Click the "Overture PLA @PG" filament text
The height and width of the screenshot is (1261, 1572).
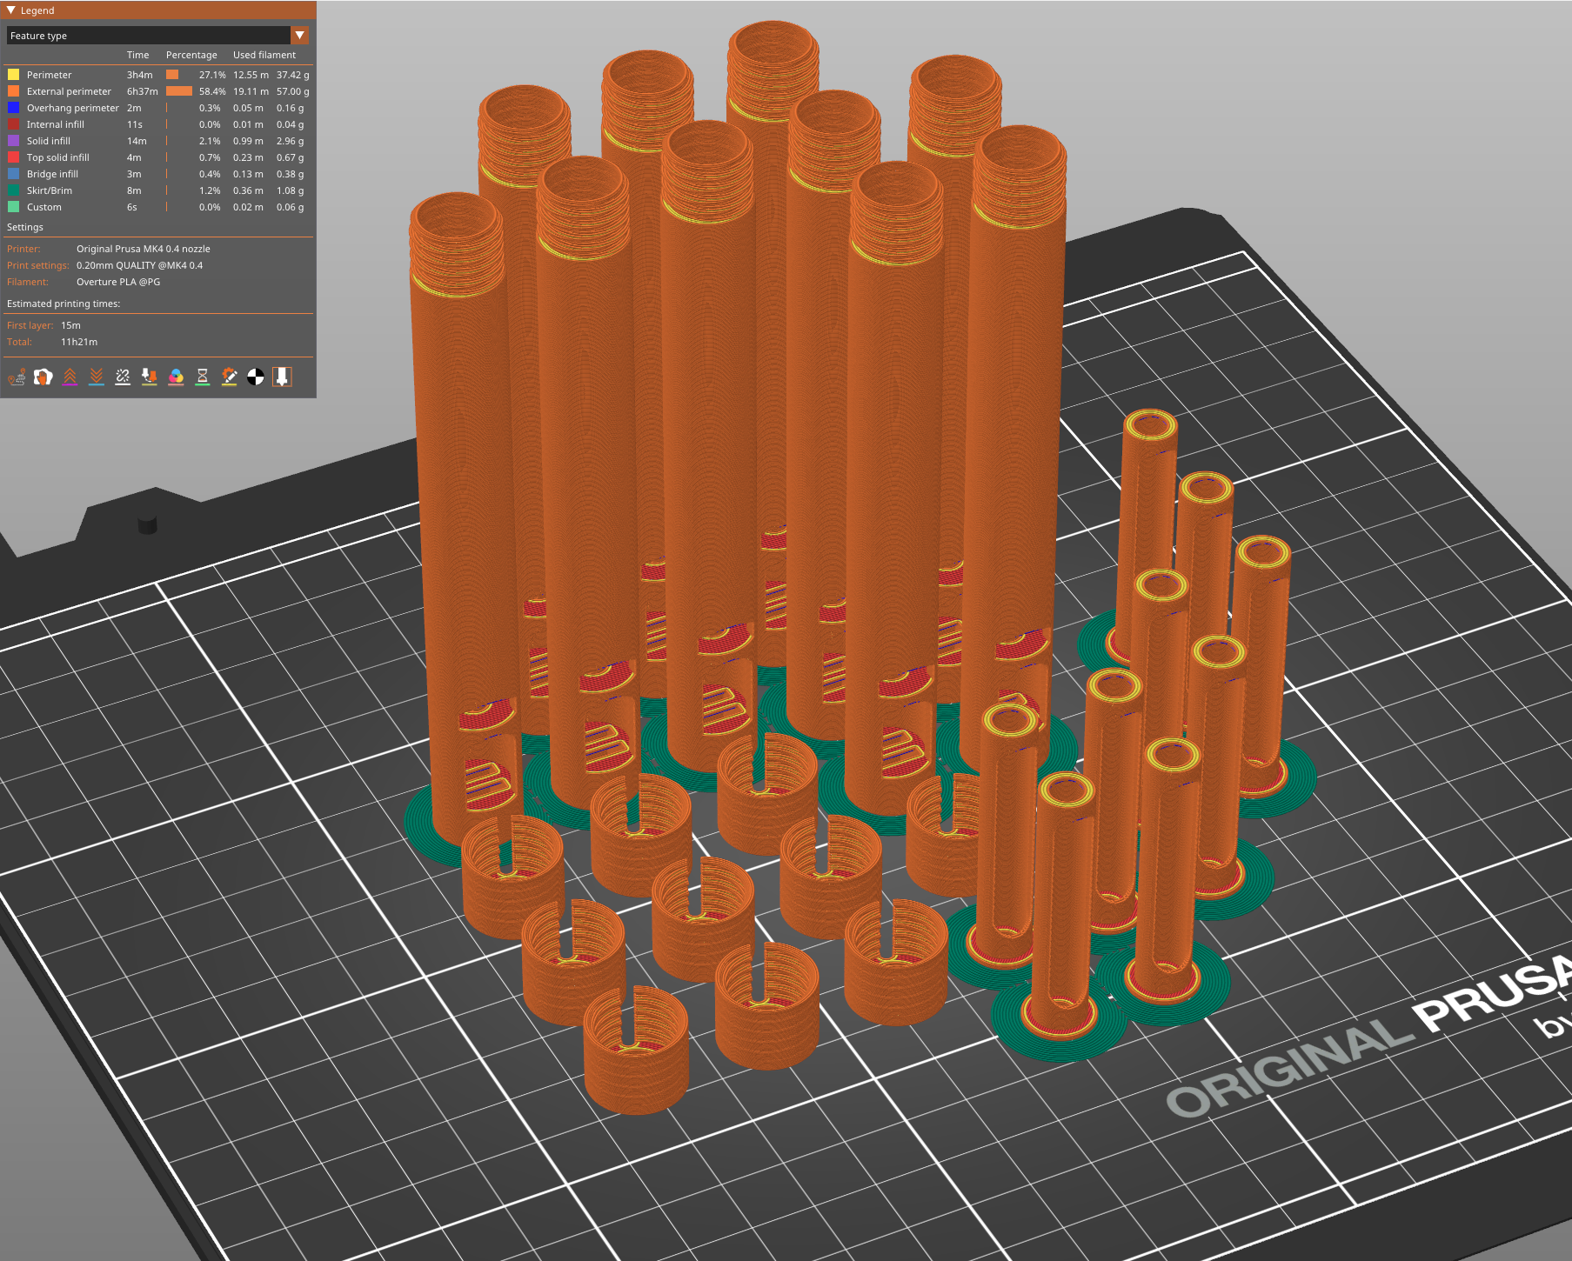pyautogui.click(x=118, y=282)
